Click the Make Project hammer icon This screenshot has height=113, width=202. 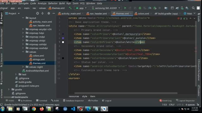tap(70, 8)
